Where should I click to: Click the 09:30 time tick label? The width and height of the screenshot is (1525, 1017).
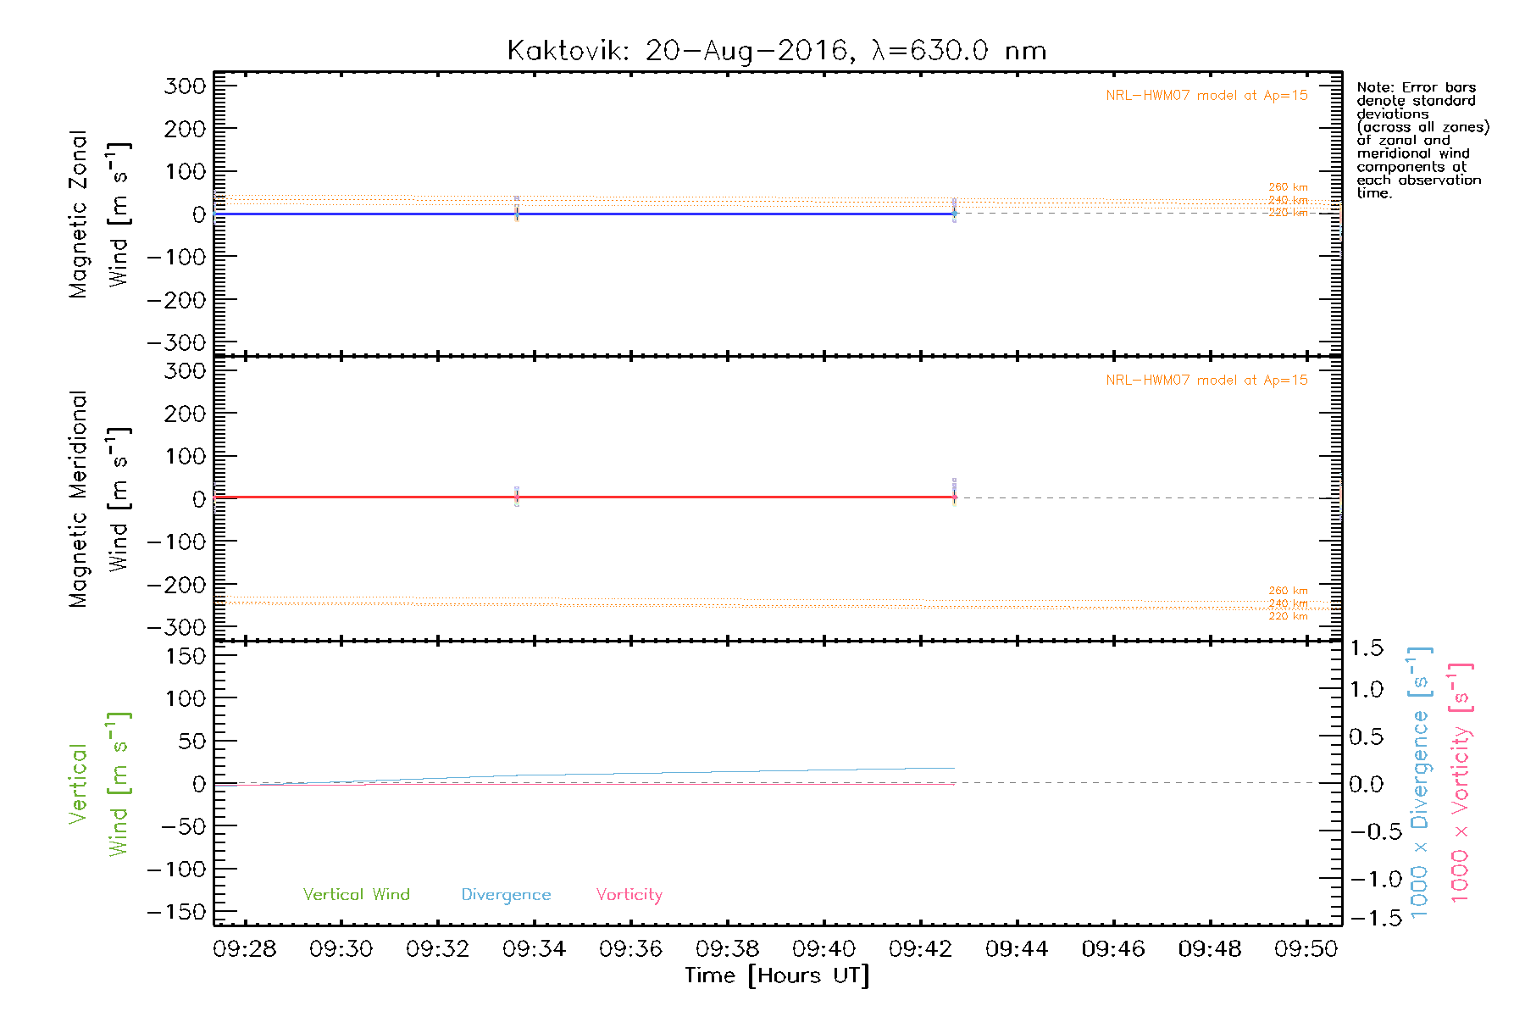coord(341,948)
